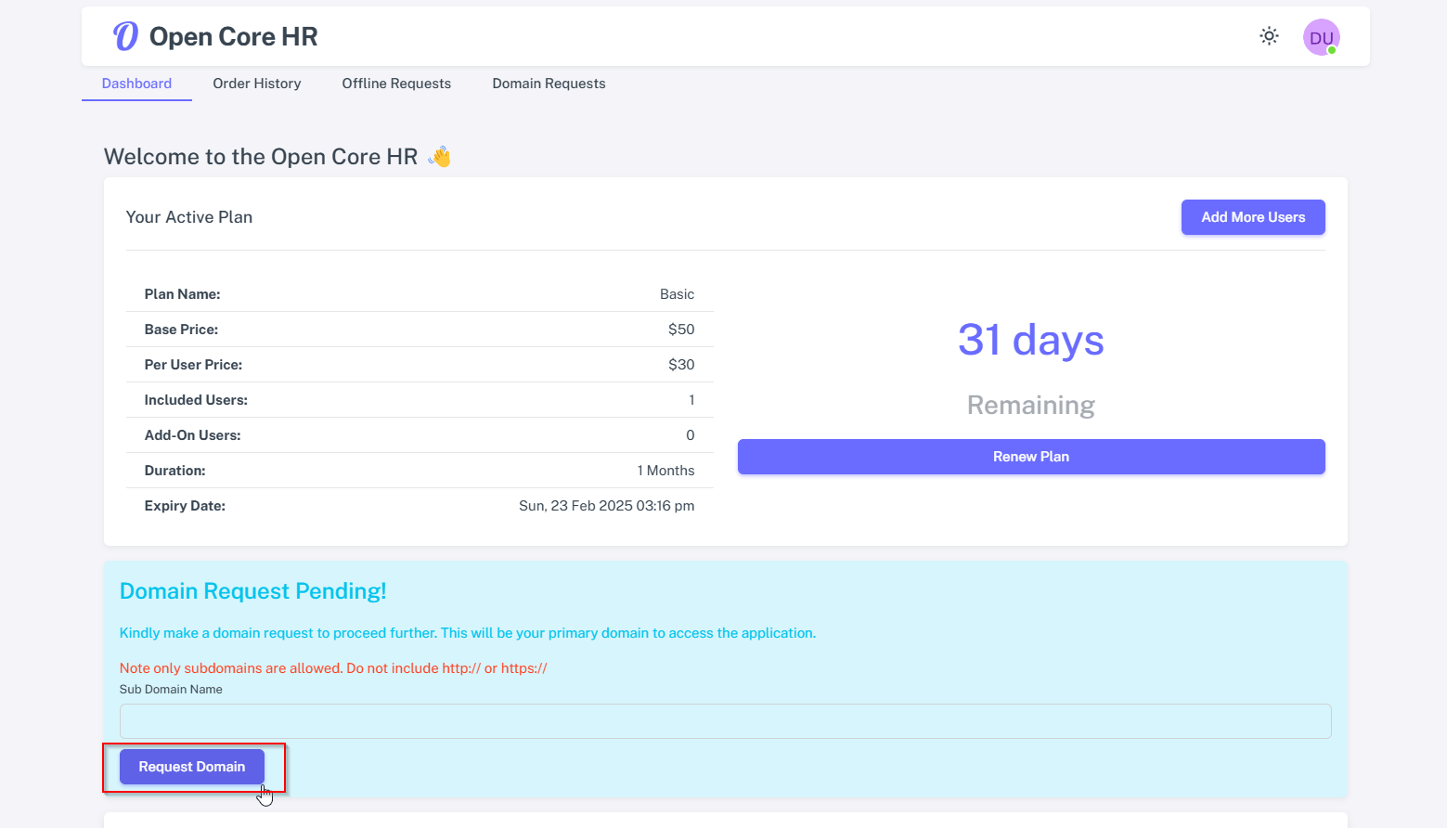The height and width of the screenshot is (828, 1447).
Task: Submit with the Request Domain button
Action: [x=192, y=767]
